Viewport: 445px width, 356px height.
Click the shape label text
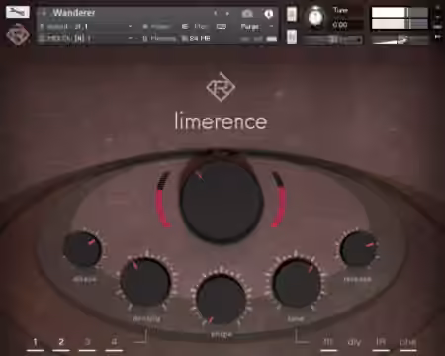pos(222,334)
